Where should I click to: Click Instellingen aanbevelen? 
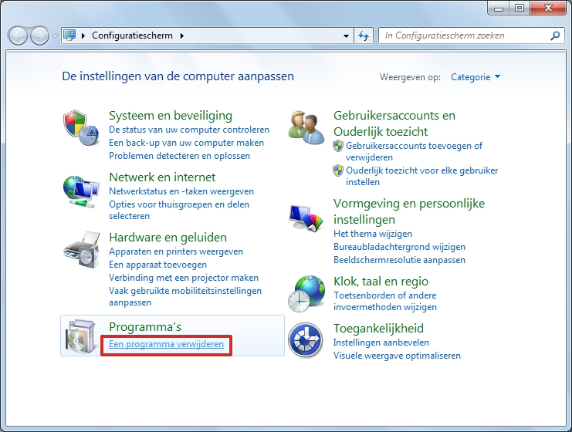tap(381, 343)
